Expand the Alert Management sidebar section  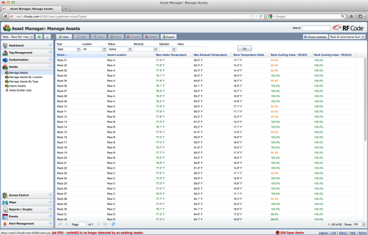point(50,223)
